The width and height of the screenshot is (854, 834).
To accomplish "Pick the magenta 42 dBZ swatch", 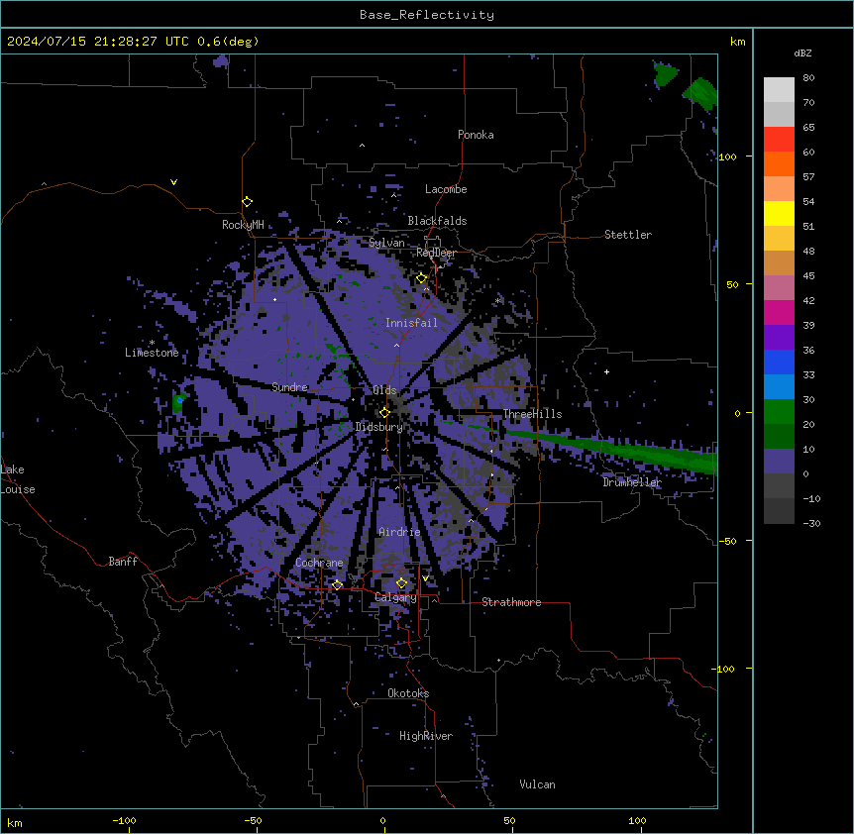I will [779, 312].
